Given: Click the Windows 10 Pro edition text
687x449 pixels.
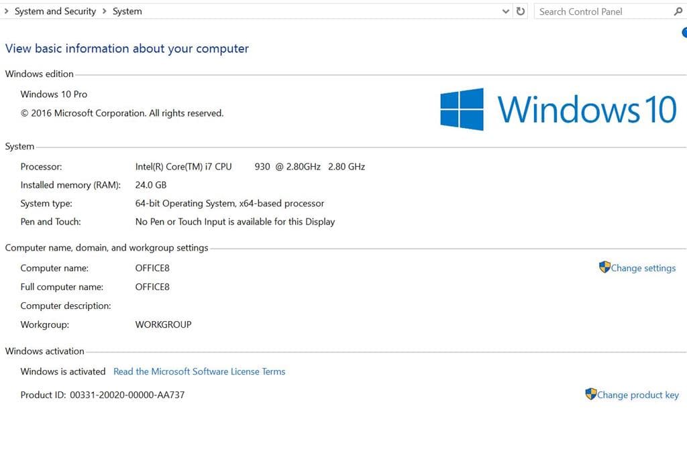Looking at the screenshot, I should [x=54, y=94].
